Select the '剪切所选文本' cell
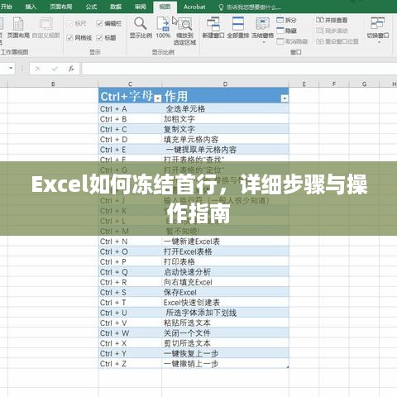Screen dimensions: 397x397 (x=225, y=343)
